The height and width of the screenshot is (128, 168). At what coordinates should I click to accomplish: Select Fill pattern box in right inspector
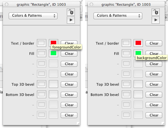pos(126,53)
